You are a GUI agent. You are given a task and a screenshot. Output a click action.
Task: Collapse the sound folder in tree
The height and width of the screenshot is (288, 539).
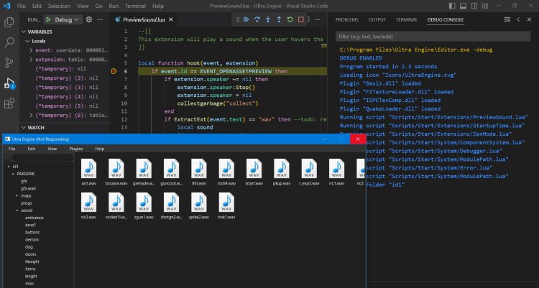click(17, 210)
